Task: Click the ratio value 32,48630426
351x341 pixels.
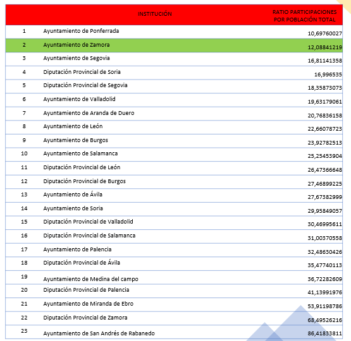Action: coord(325,252)
